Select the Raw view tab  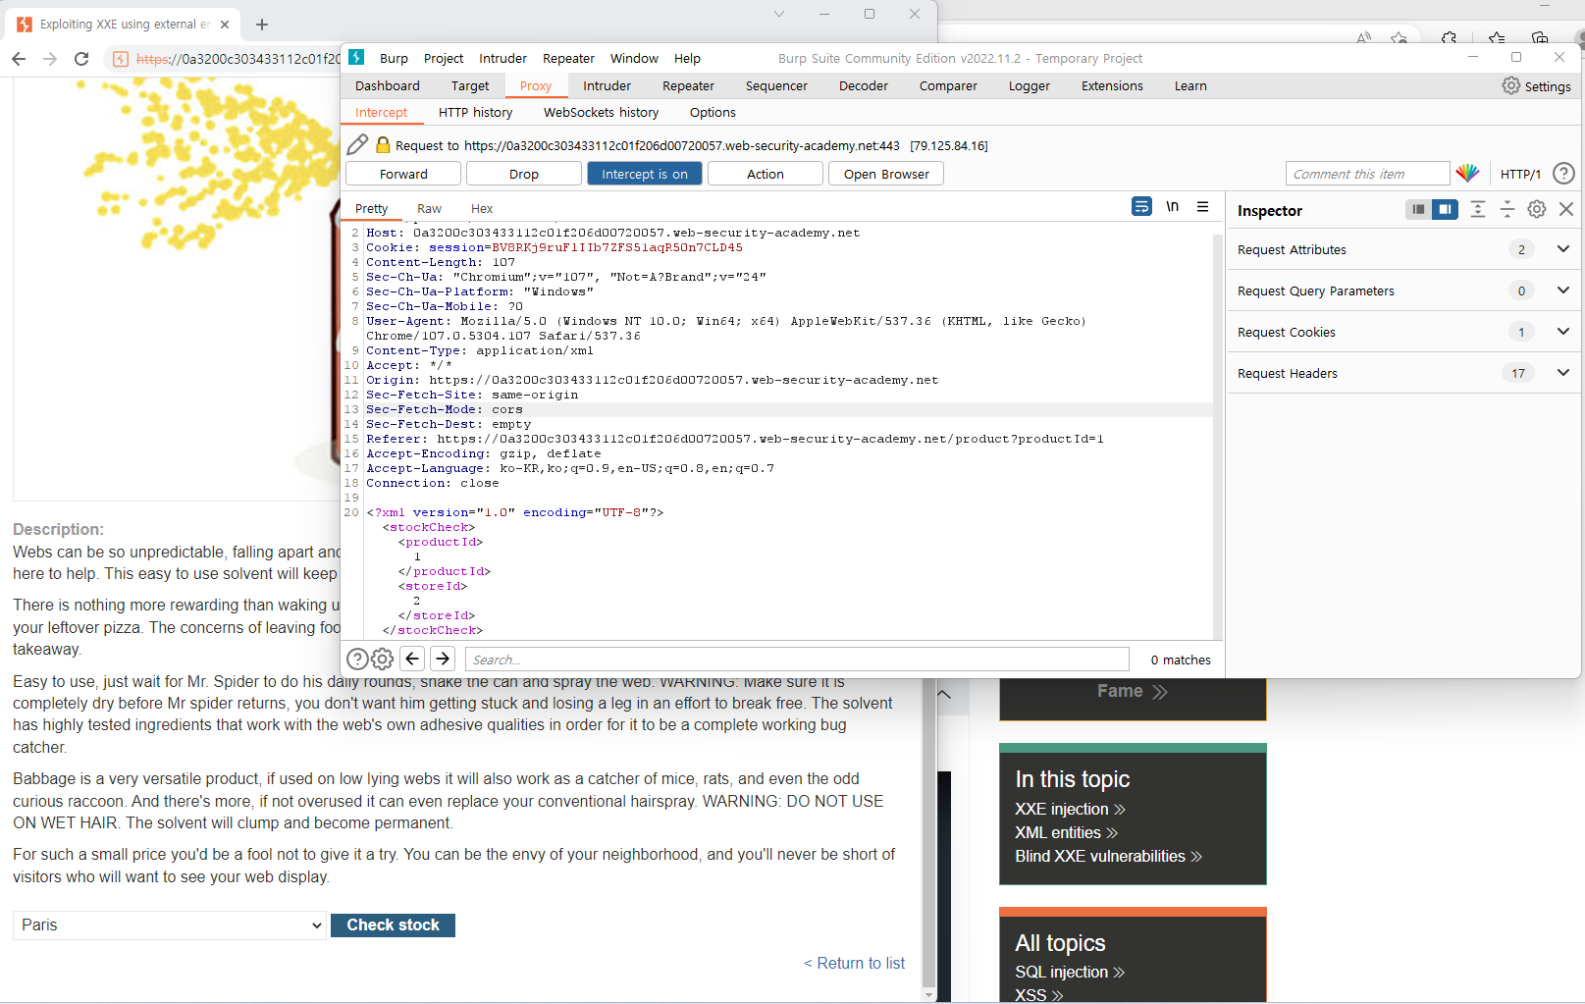pyautogui.click(x=429, y=208)
